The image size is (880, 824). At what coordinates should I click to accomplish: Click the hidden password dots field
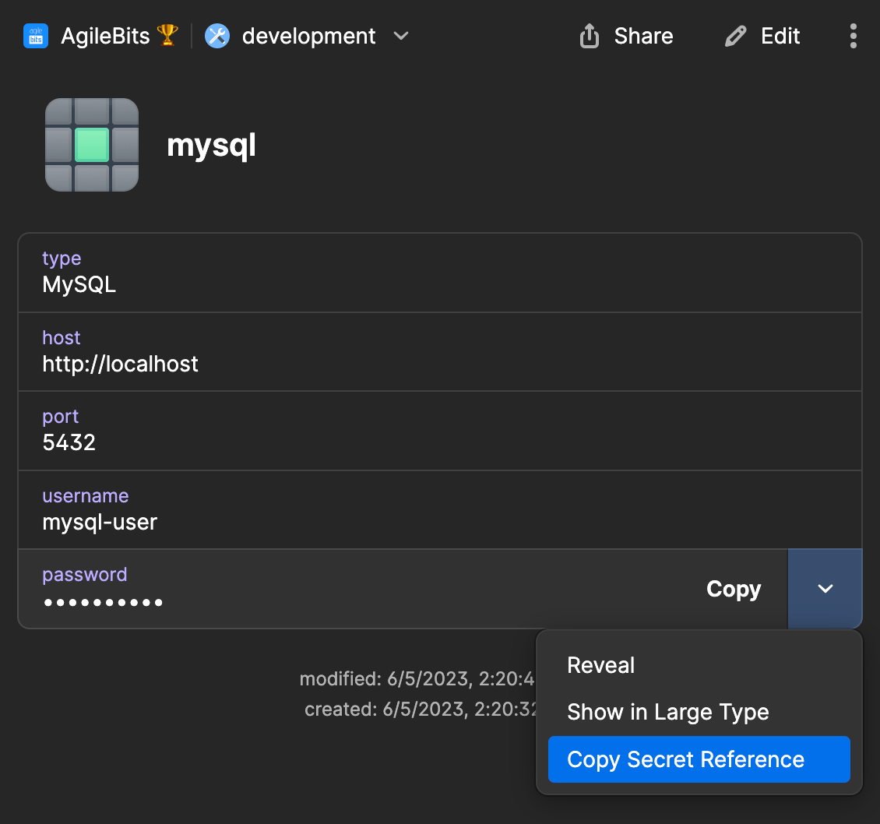point(103,601)
